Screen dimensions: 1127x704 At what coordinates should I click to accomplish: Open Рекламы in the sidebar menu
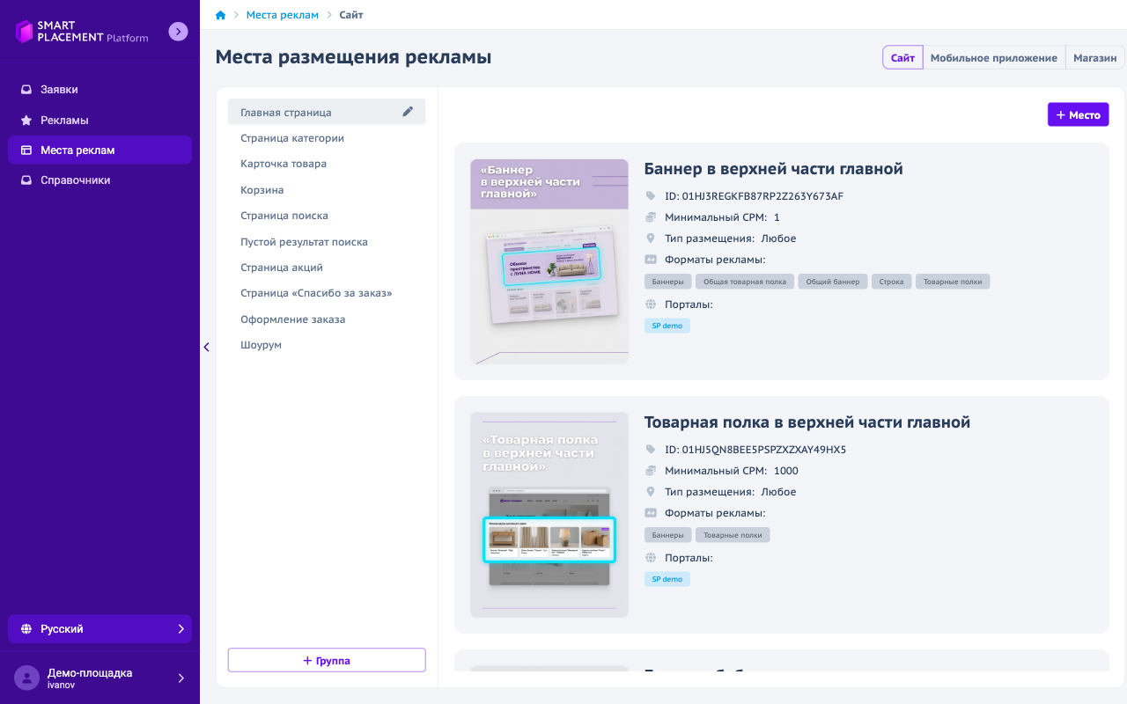click(x=99, y=120)
